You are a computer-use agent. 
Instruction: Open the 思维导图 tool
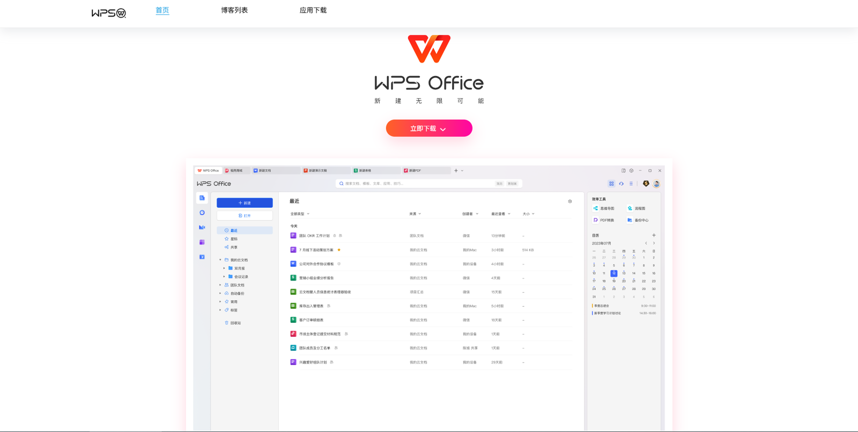point(604,208)
